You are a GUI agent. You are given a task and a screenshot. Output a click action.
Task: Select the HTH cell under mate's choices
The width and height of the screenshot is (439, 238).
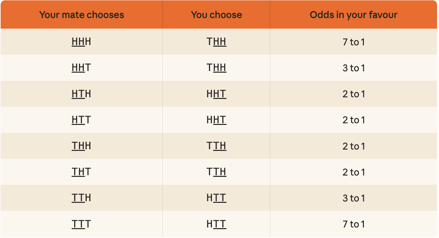(x=81, y=94)
